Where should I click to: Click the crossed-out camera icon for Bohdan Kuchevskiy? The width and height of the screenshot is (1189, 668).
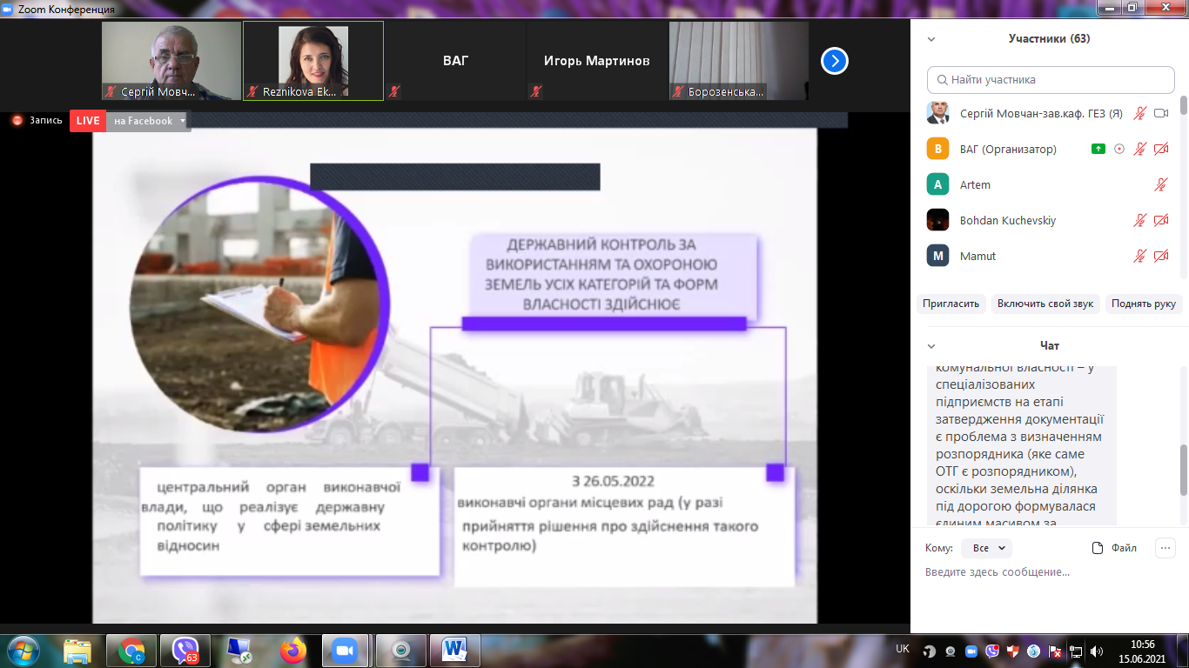click(x=1160, y=220)
